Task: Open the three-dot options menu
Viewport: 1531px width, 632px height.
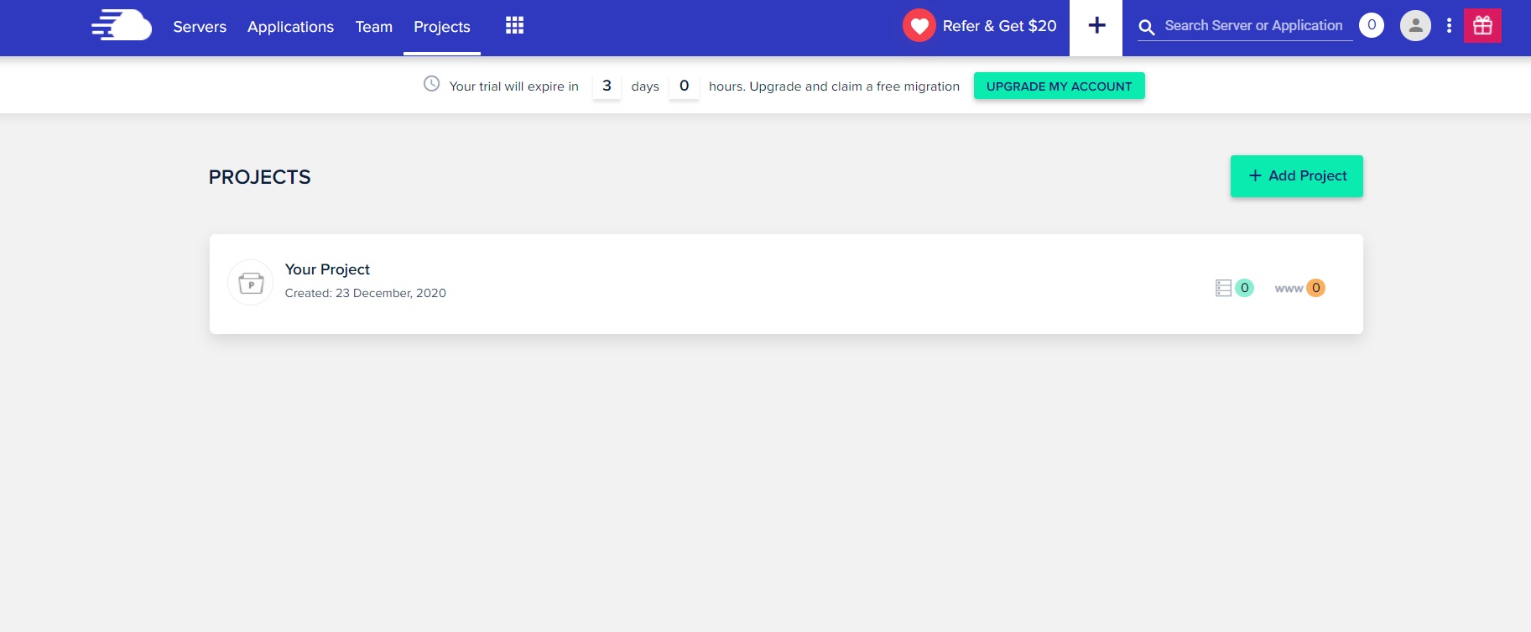Action: point(1449,25)
